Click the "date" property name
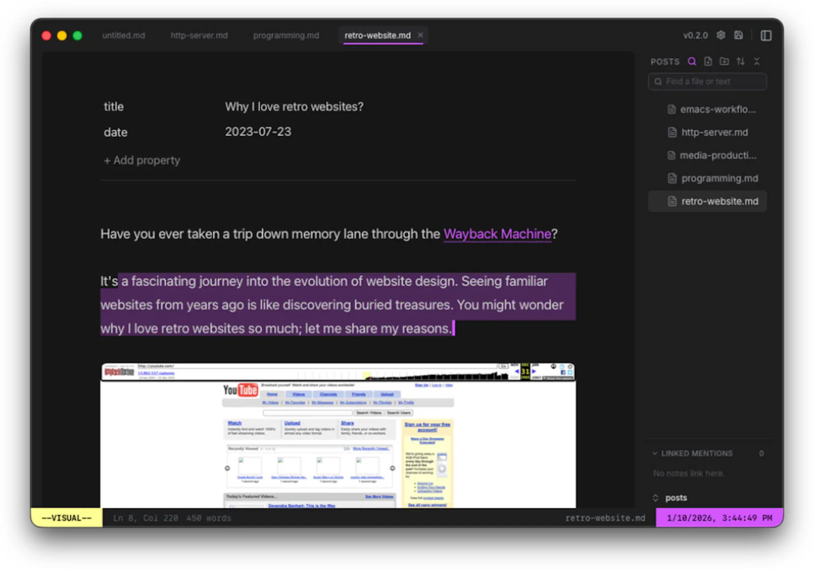 tap(115, 132)
